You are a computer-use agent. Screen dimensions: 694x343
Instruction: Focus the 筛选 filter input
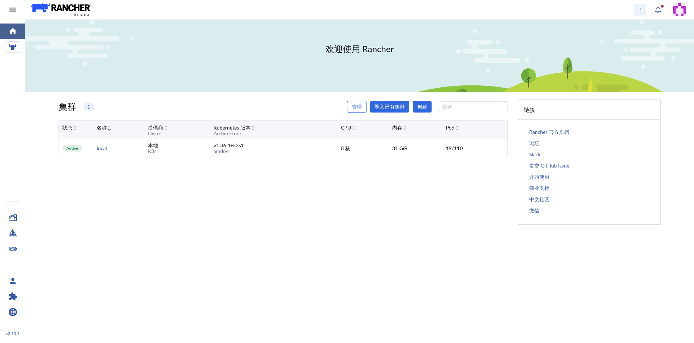(x=473, y=107)
